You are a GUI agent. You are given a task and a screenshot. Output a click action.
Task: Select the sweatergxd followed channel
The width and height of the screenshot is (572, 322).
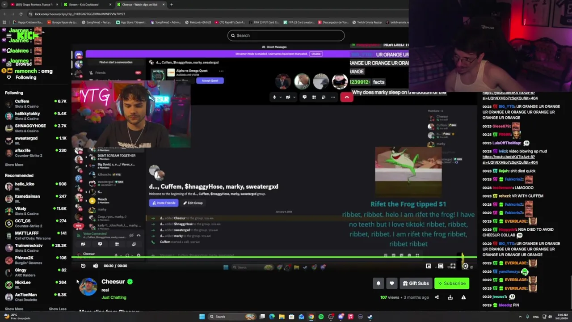click(x=36, y=140)
